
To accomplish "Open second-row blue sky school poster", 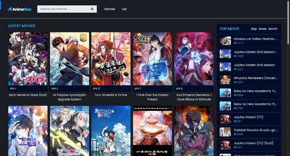I will tap(111, 131).
